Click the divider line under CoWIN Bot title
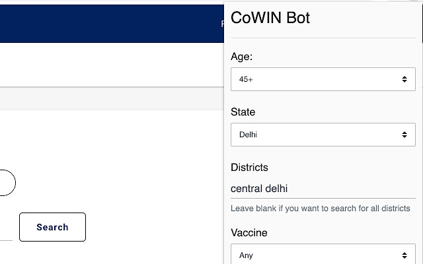Screen dimensions: 423x264 [x=323, y=38]
